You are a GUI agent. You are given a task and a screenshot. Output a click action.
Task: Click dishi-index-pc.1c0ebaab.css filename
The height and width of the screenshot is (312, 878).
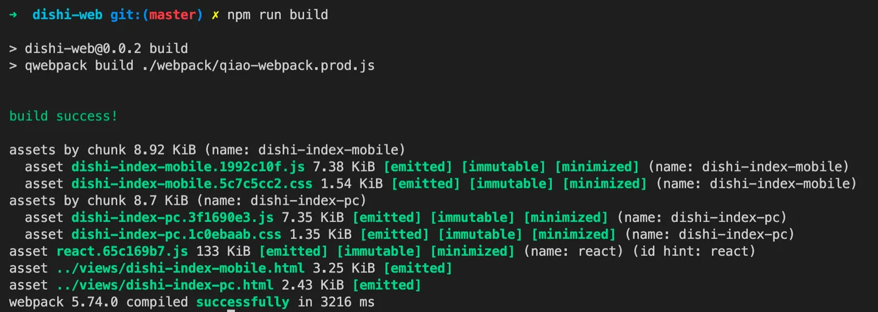click(176, 234)
